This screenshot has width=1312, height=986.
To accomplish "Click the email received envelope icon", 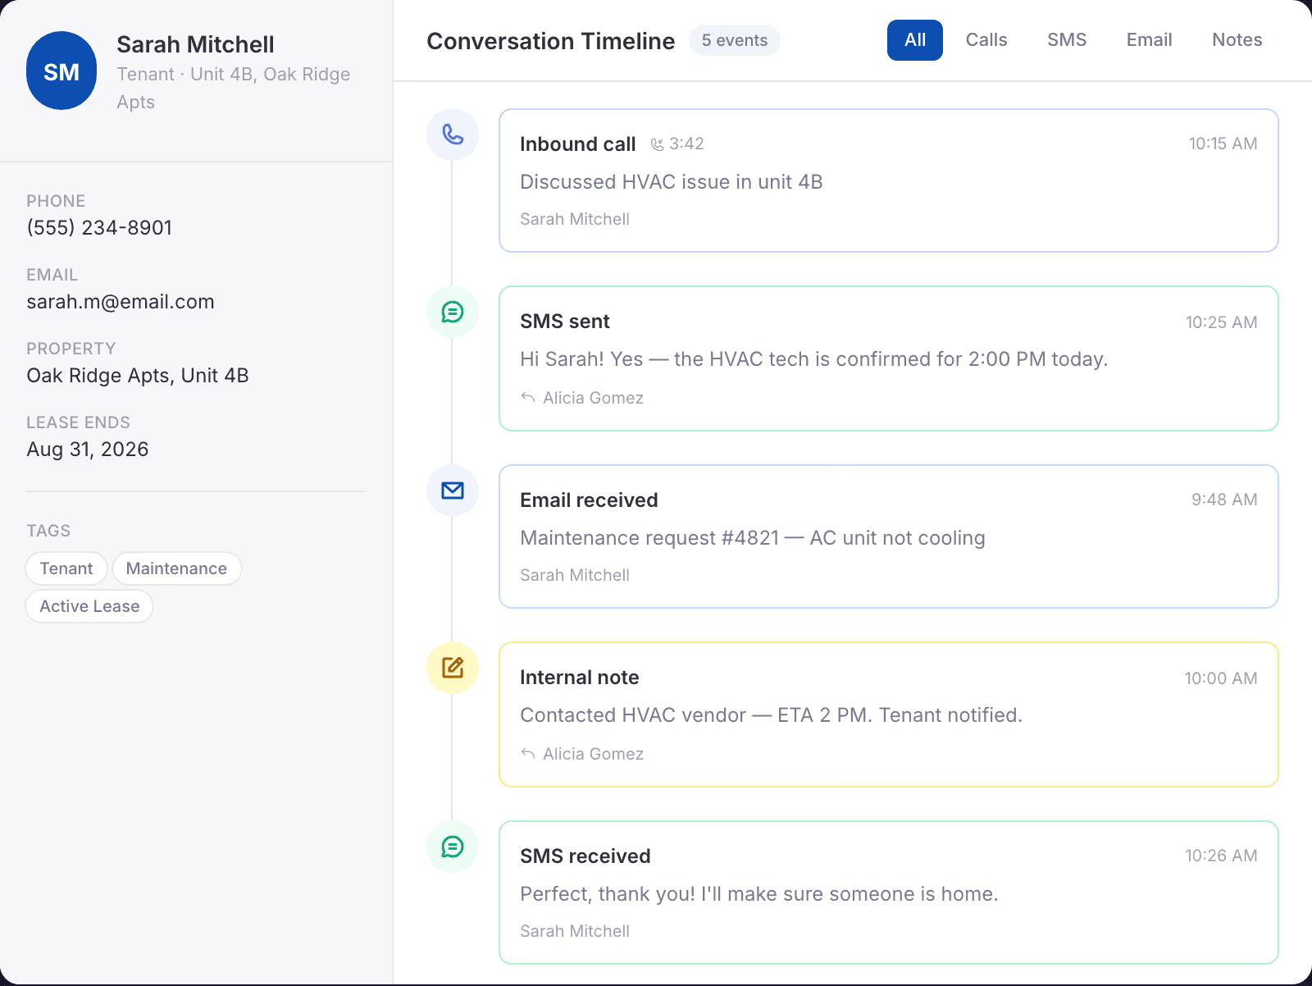I will click(x=452, y=490).
